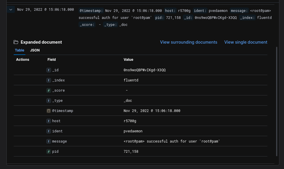Click the text type icon for _id

pos(49,70)
